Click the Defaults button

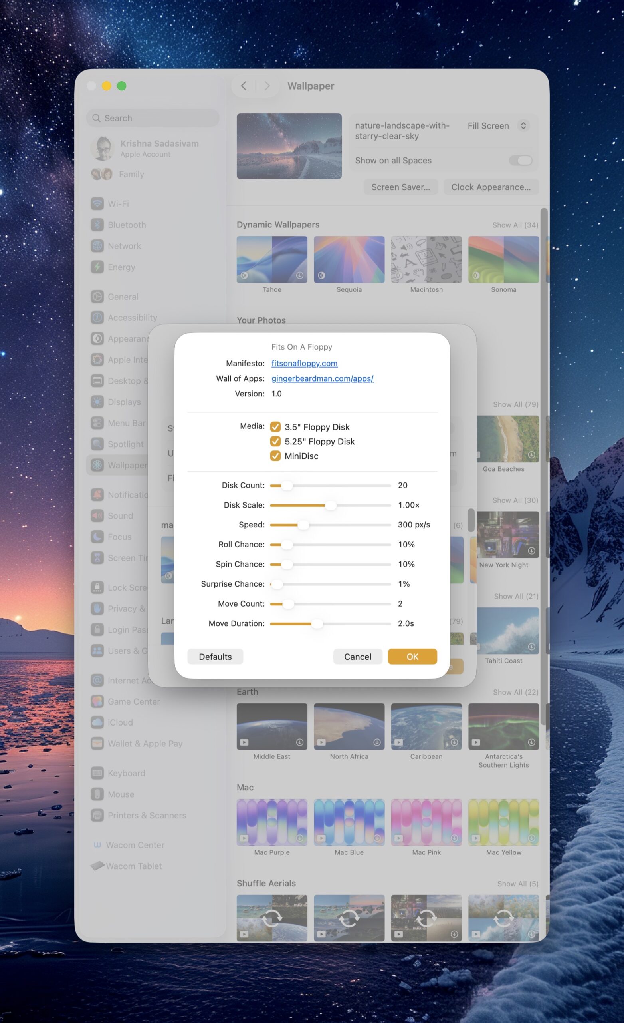[215, 657]
